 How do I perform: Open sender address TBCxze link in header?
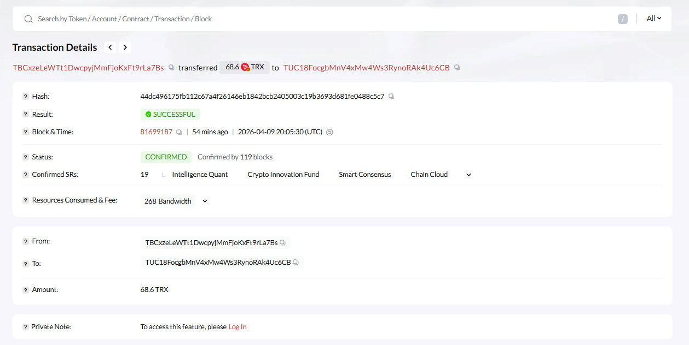click(x=88, y=68)
